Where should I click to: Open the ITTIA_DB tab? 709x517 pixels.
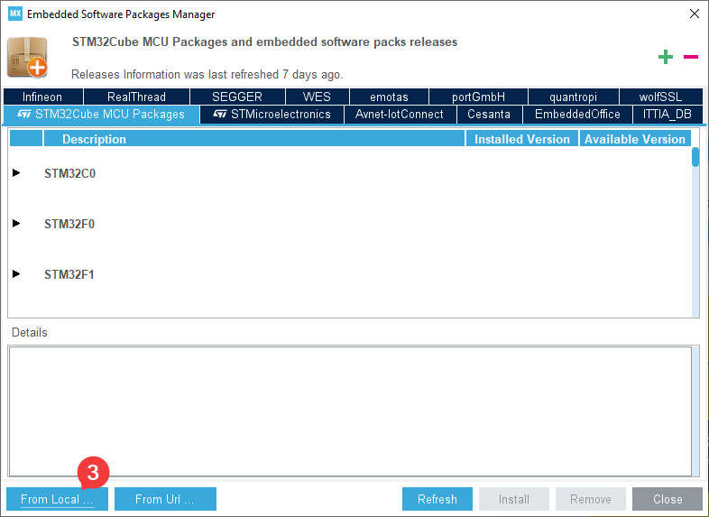(668, 115)
